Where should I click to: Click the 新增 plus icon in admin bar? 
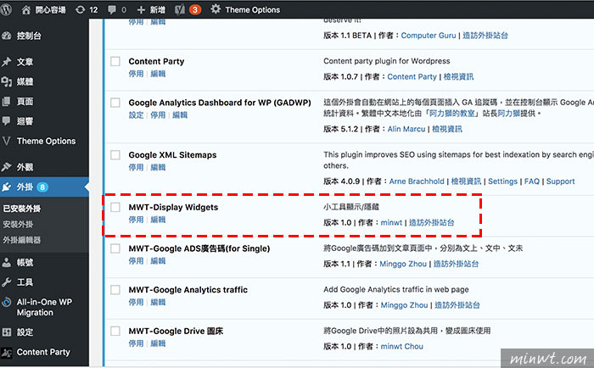click(141, 10)
